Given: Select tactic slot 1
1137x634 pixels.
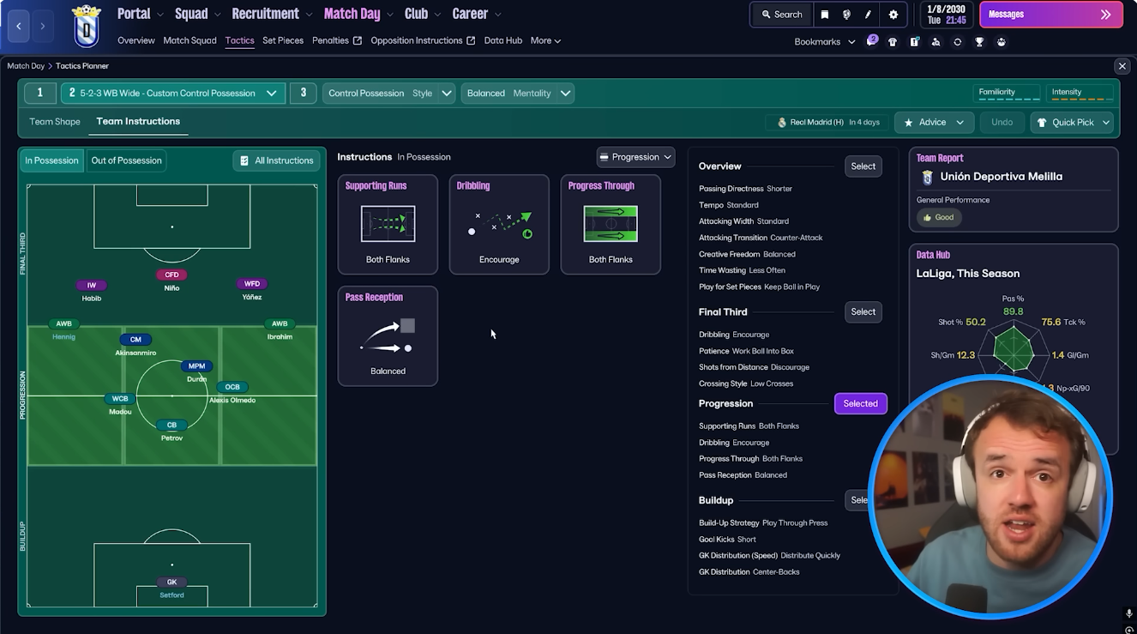Looking at the screenshot, I should tap(39, 93).
